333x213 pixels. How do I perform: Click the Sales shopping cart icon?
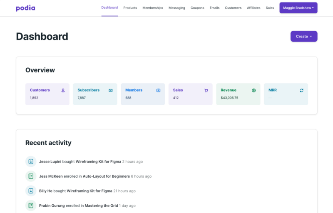point(206,90)
